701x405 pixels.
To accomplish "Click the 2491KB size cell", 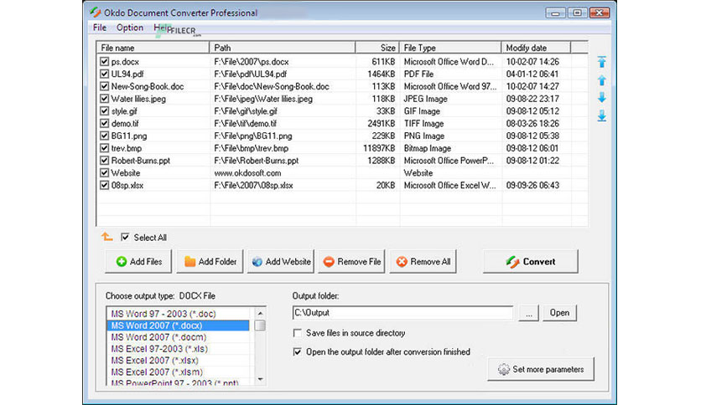I will point(382,124).
